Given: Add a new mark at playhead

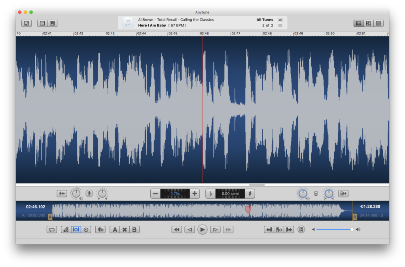Looking at the screenshot, I should (x=279, y=229).
